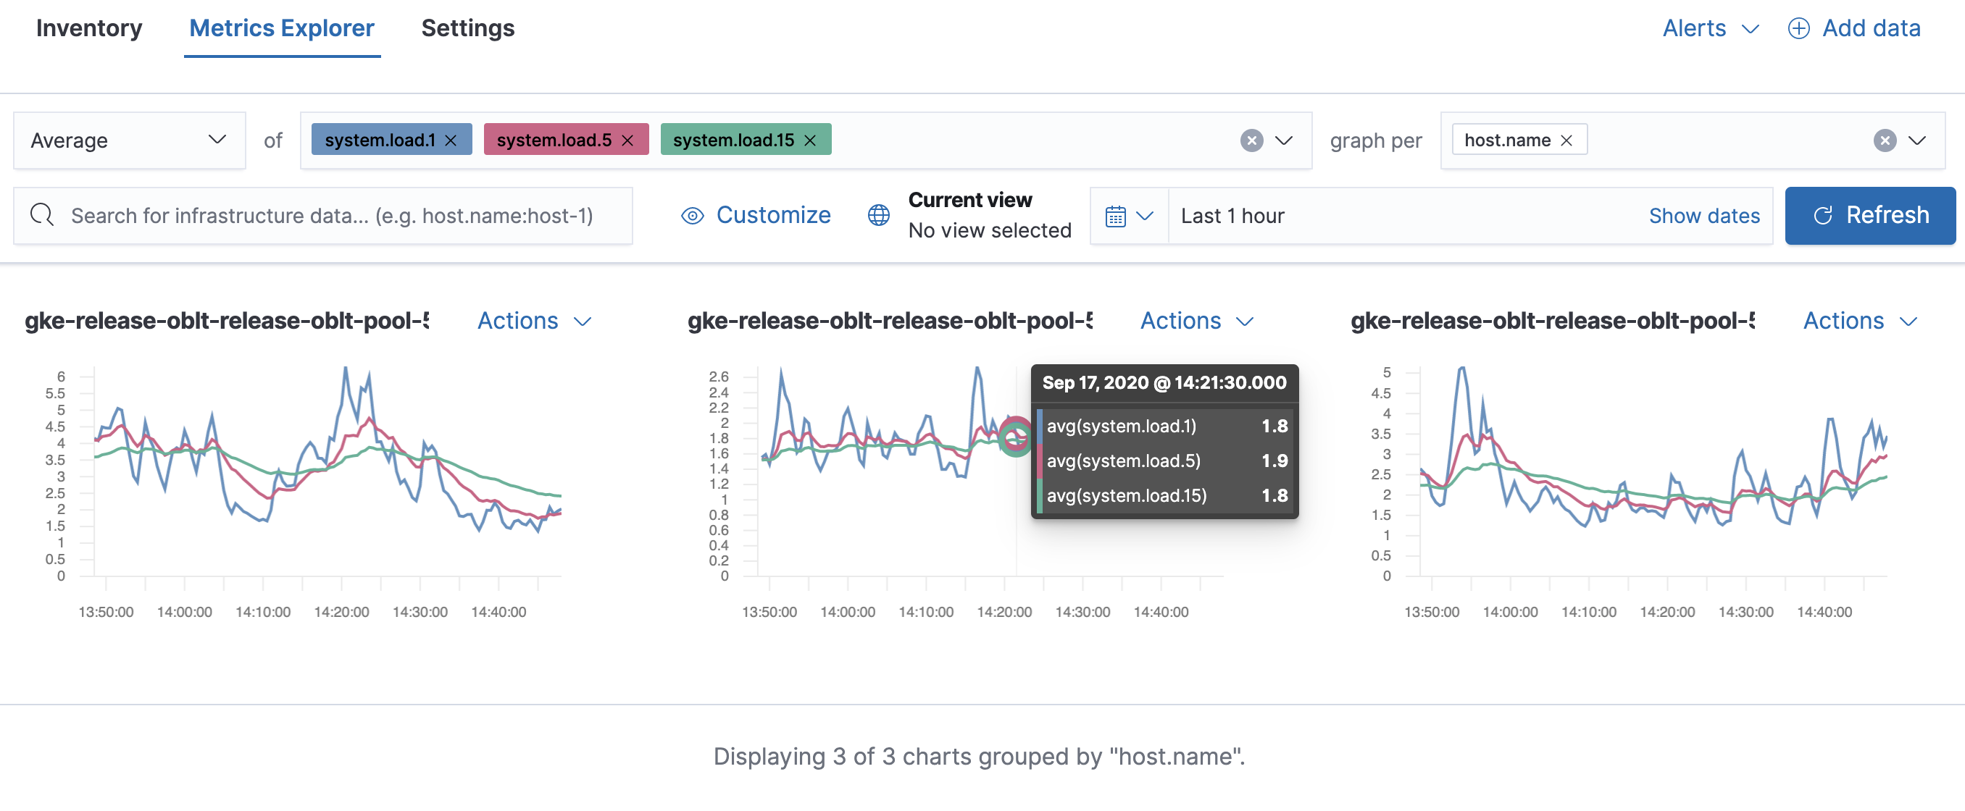Clear the graph per selection with its x icon

tap(1884, 140)
